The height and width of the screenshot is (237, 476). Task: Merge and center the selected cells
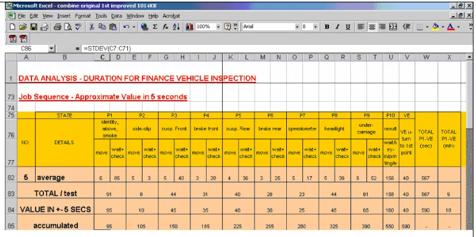[x=393, y=27]
